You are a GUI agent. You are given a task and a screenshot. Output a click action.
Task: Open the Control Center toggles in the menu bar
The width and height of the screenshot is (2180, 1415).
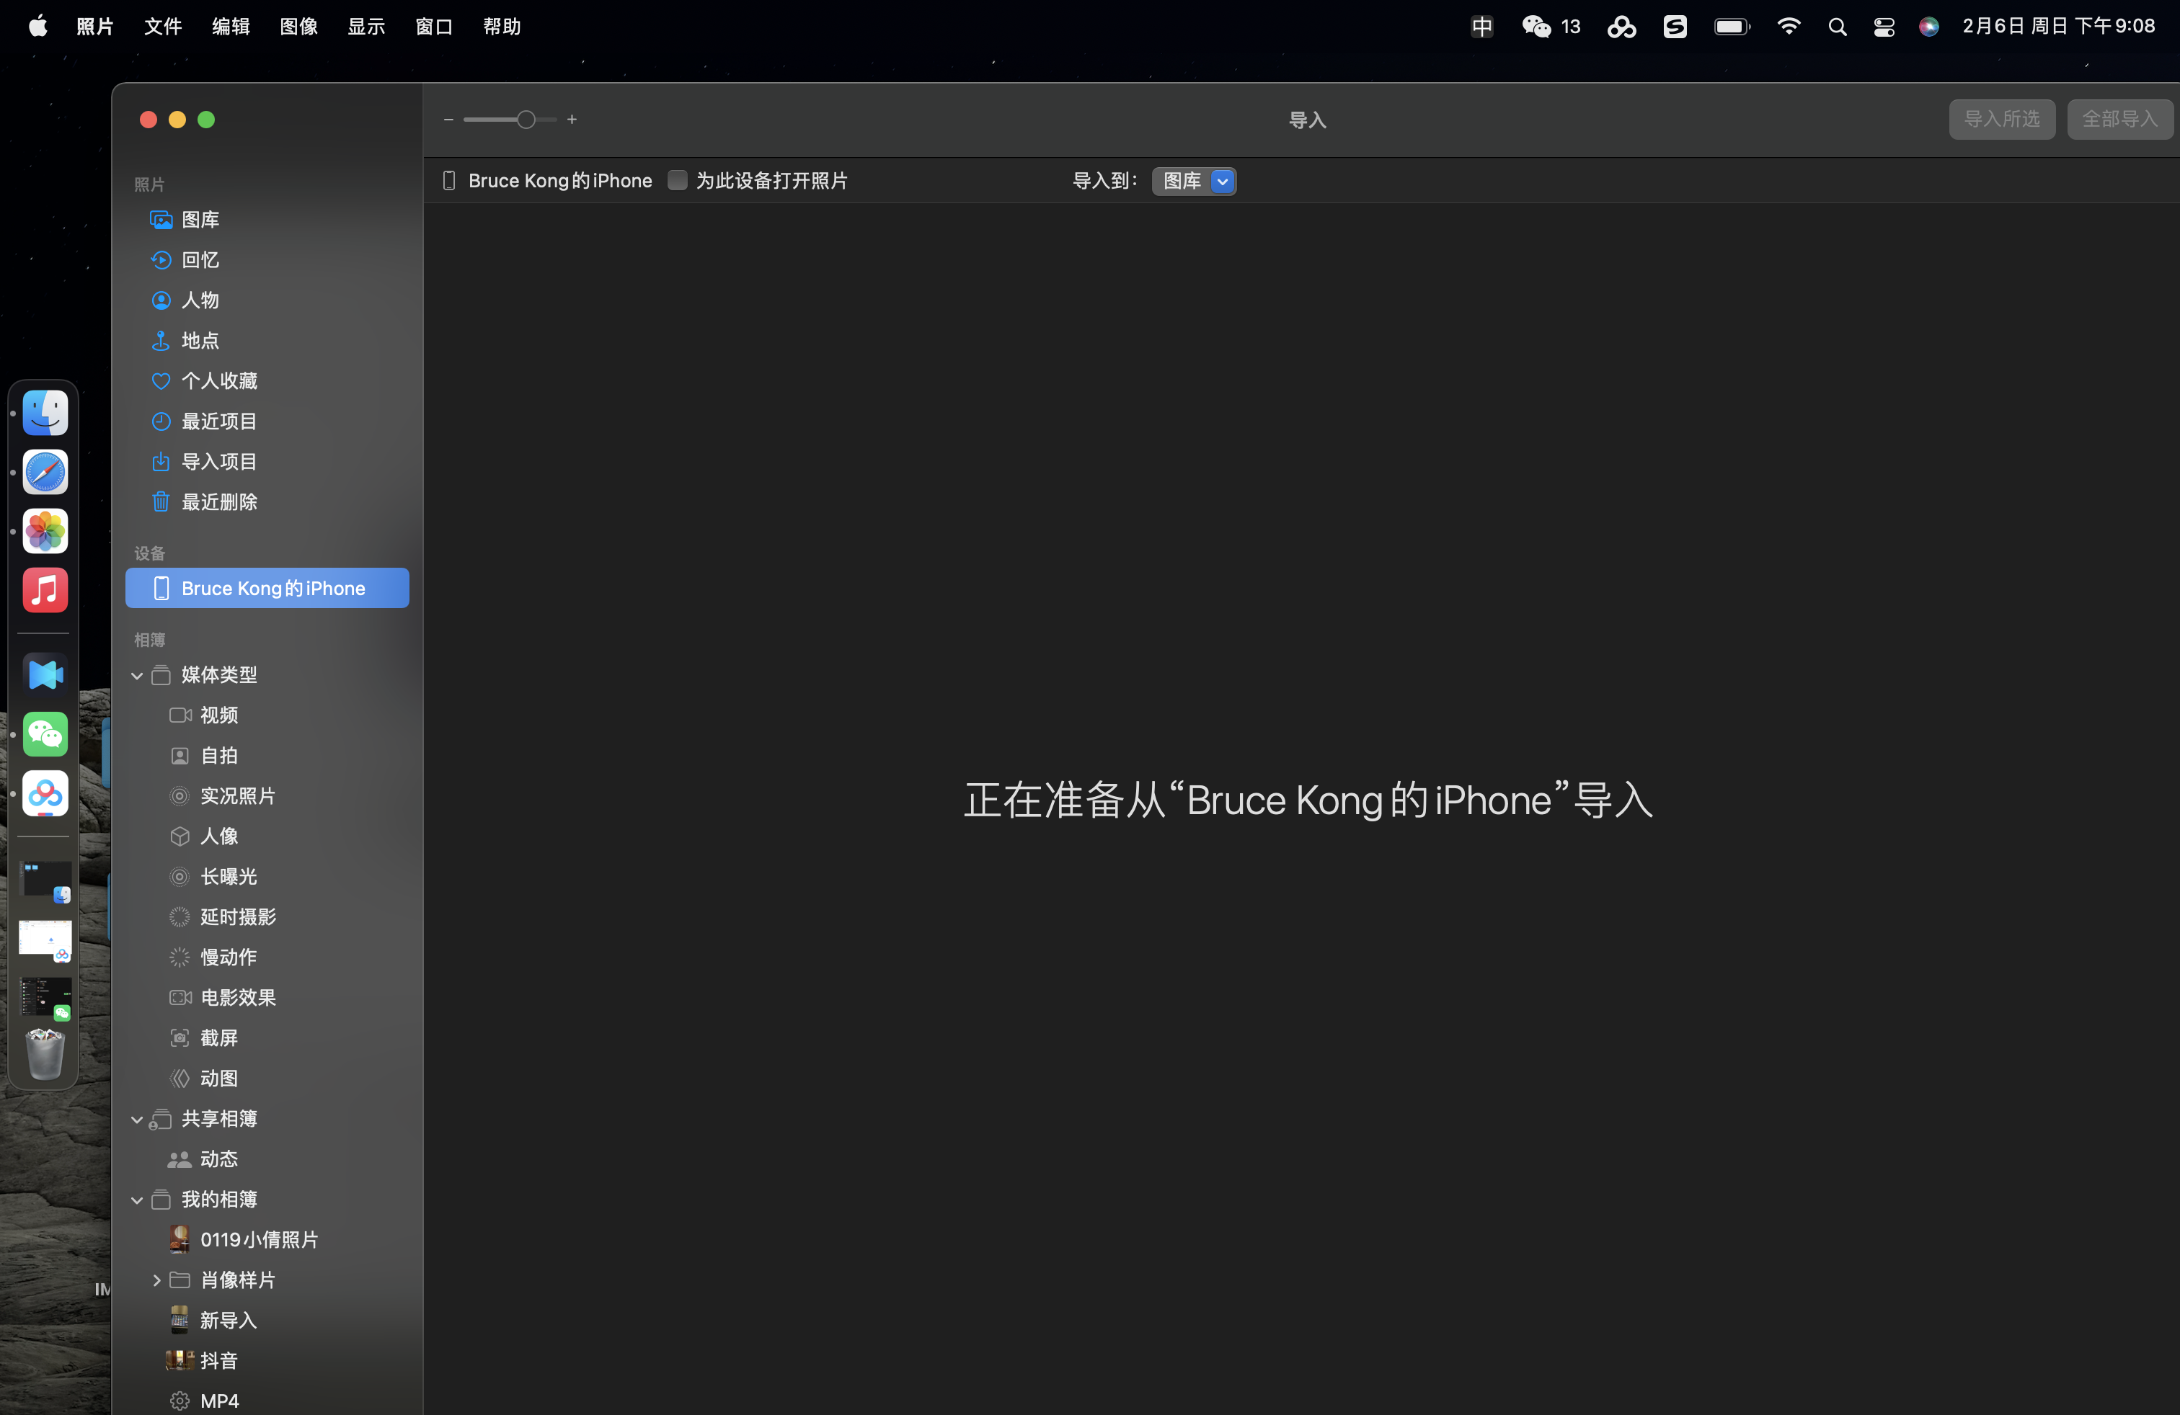coord(1883,27)
